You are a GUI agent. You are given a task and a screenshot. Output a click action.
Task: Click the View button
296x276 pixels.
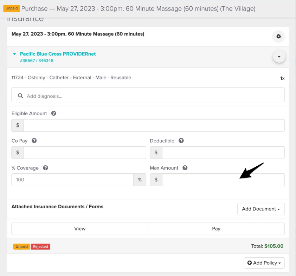point(80,229)
